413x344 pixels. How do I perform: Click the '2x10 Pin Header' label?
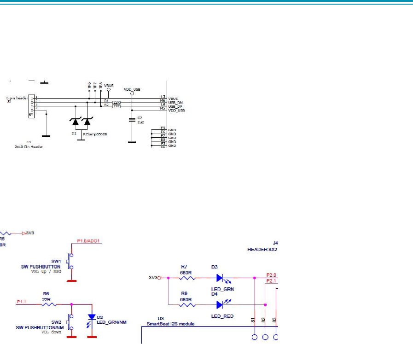point(29,146)
